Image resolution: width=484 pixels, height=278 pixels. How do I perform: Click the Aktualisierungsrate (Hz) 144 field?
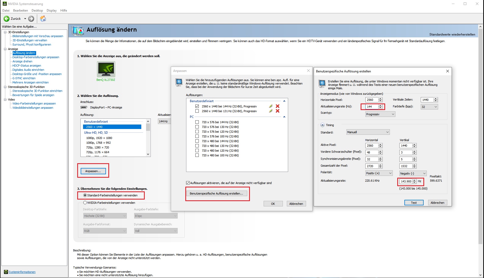[x=372, y=107]
